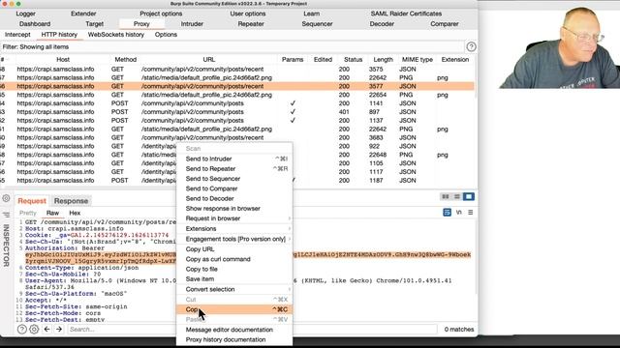The height and width of the screenshot is (348, 620).
Task: Expand Engagement tools submenu arrow
Action: 290,239
